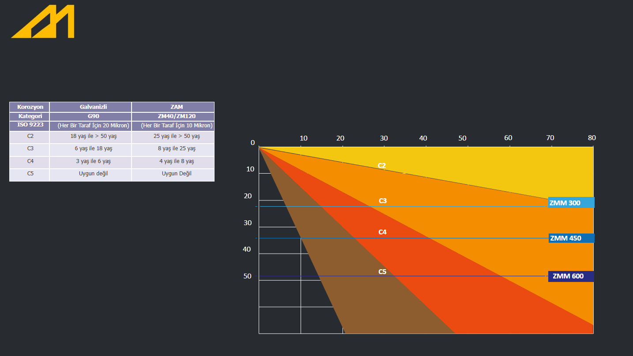The height and width of the screenshot is (356, 633).
Task: Click the 20 on the horizontal axis
Action: tap(340, 138)
